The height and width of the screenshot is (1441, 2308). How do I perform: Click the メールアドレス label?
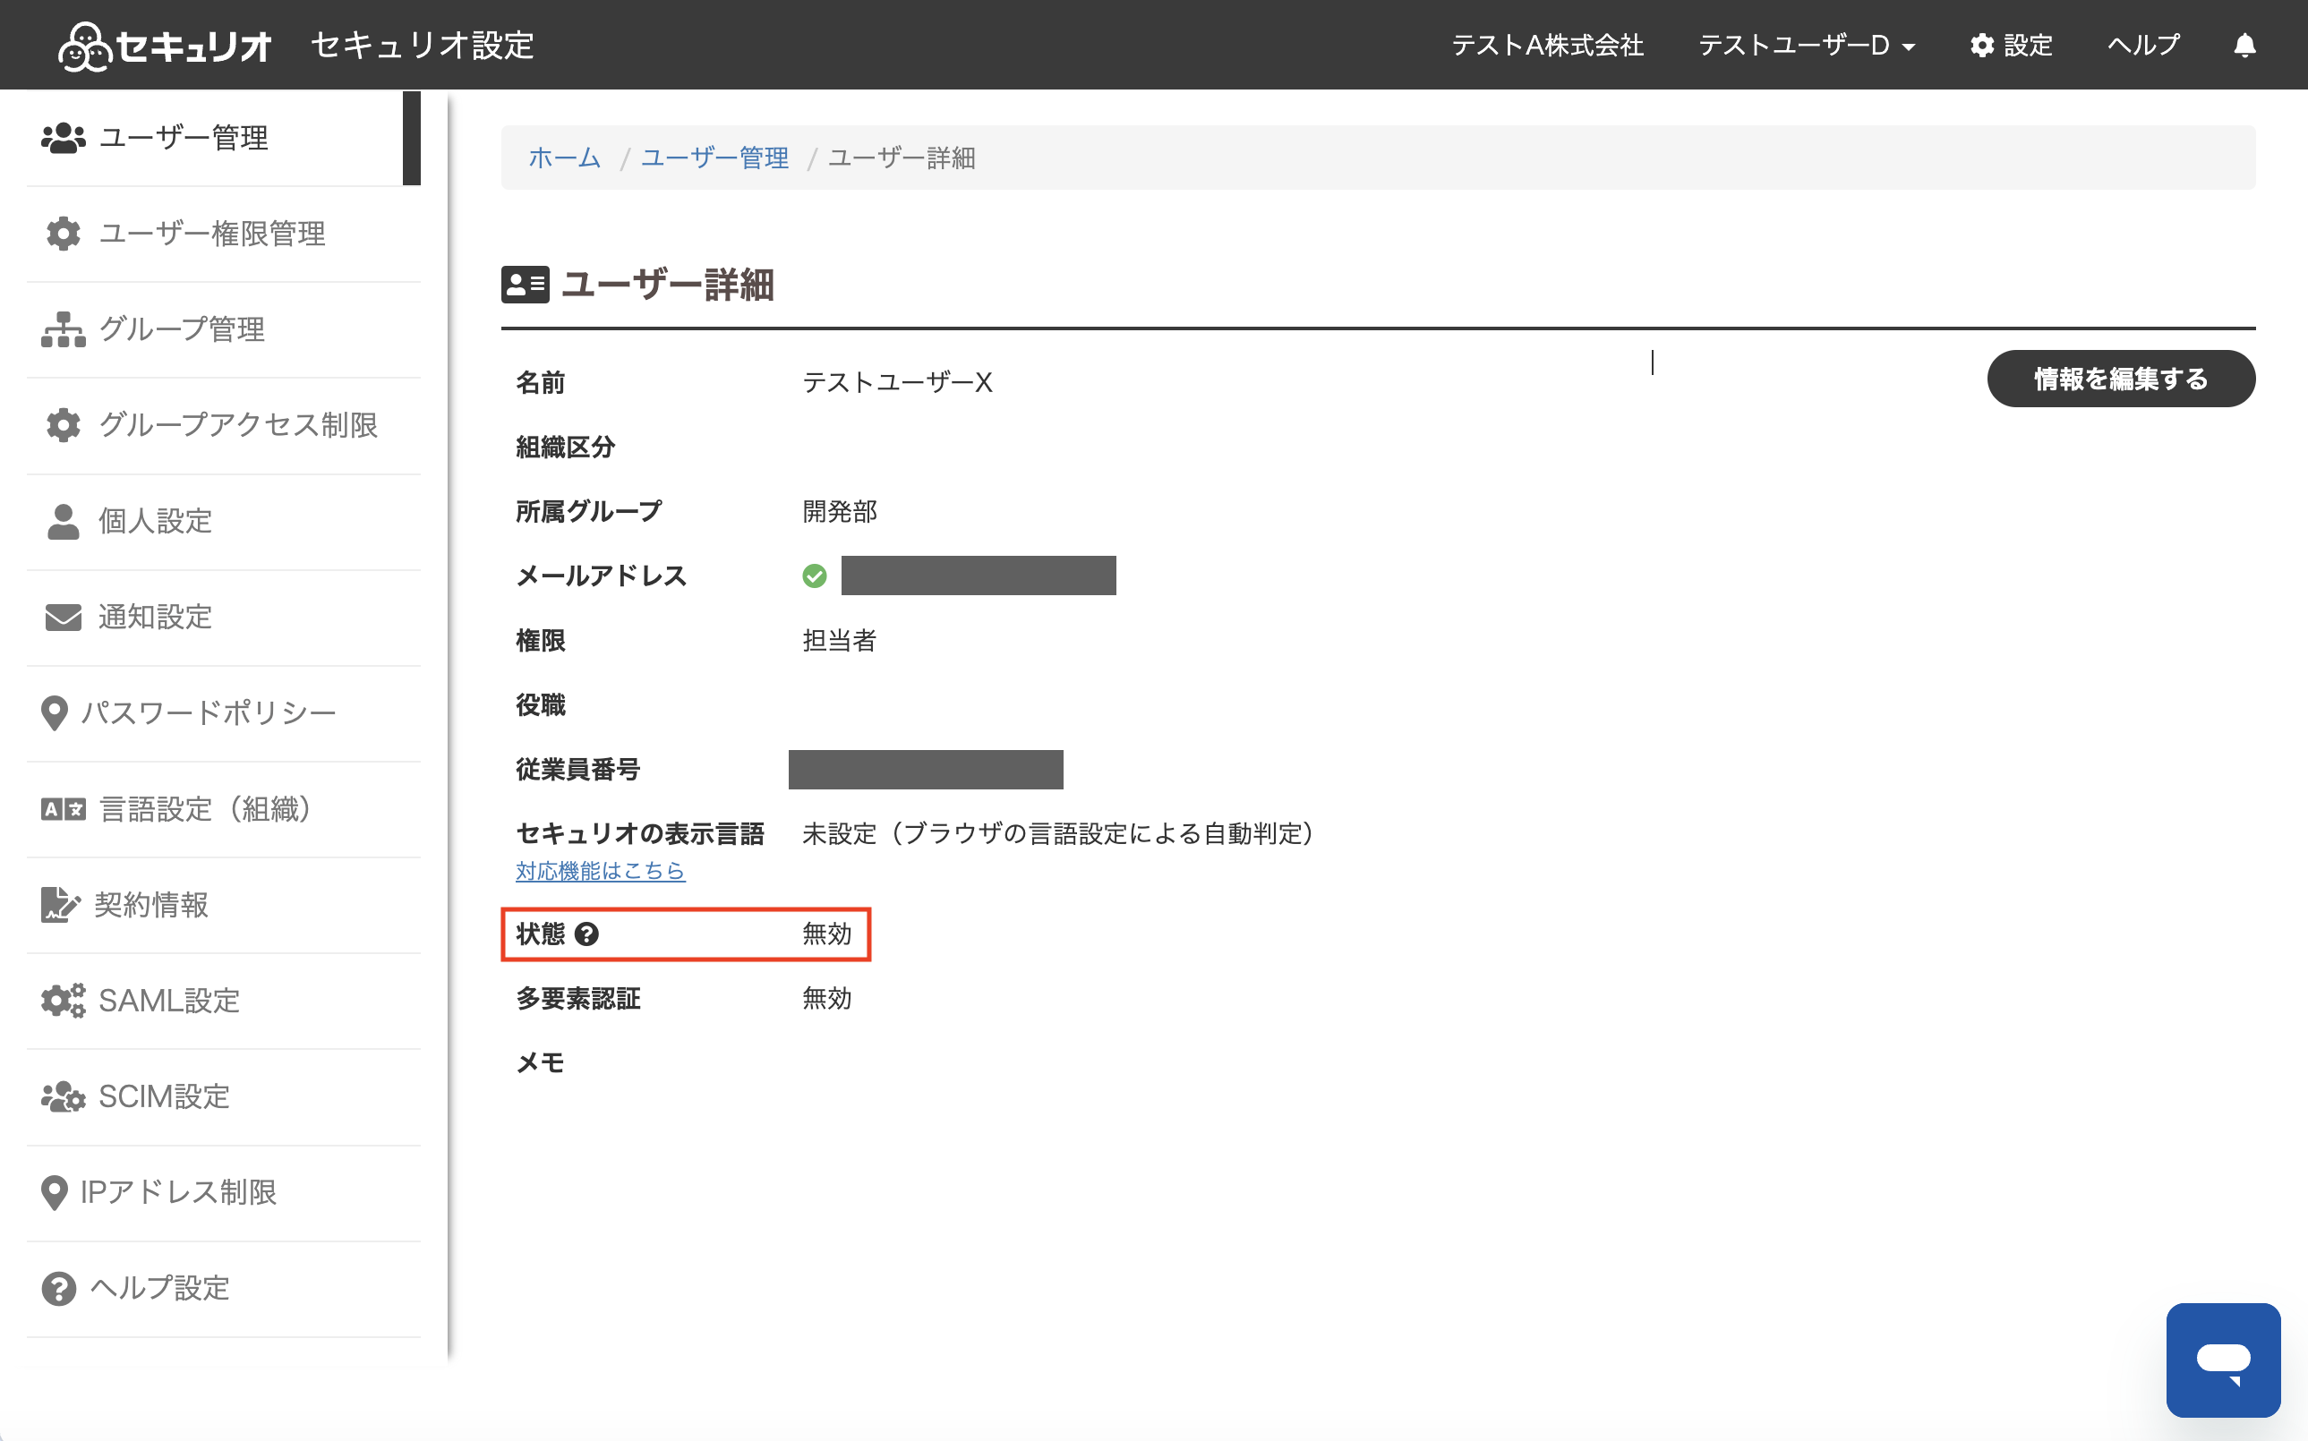click(602, 576)
